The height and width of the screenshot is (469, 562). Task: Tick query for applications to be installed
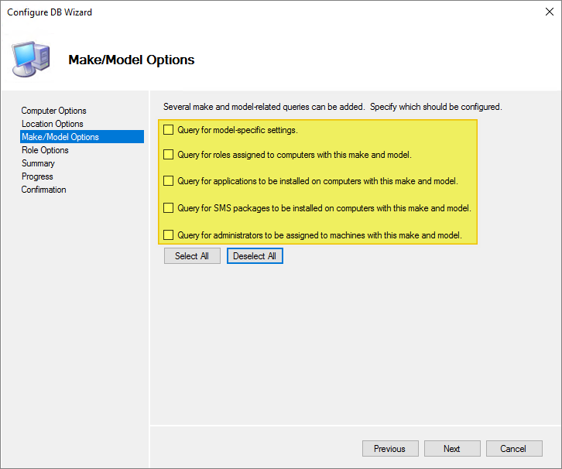click(169, 181)
